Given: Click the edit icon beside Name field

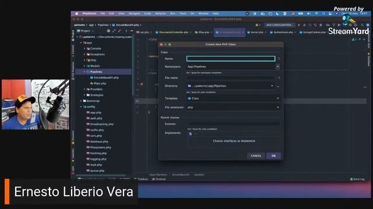Looking at the screenshot, I should click(x=279, y=59).
